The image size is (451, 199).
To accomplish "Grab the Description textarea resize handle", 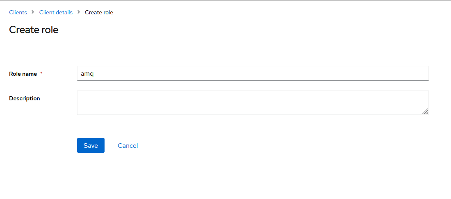I will [x=425, y=111].
